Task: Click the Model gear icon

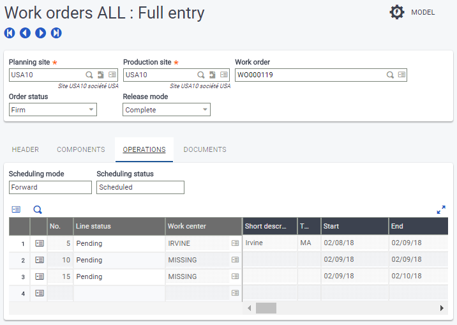Action: coord(397,12)
